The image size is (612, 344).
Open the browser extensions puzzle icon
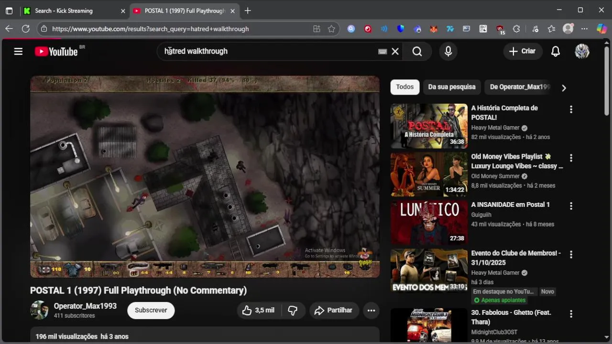[516, 29]
